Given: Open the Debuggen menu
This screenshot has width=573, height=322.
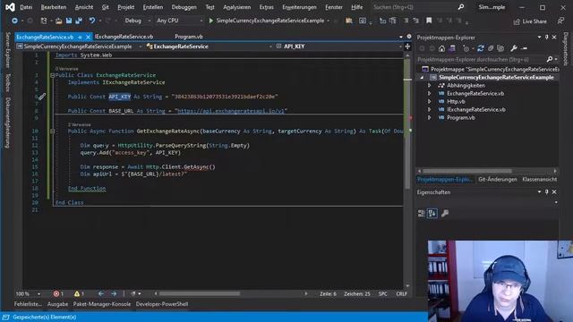Looking at the screenshot, I should (x=184, y=7).
